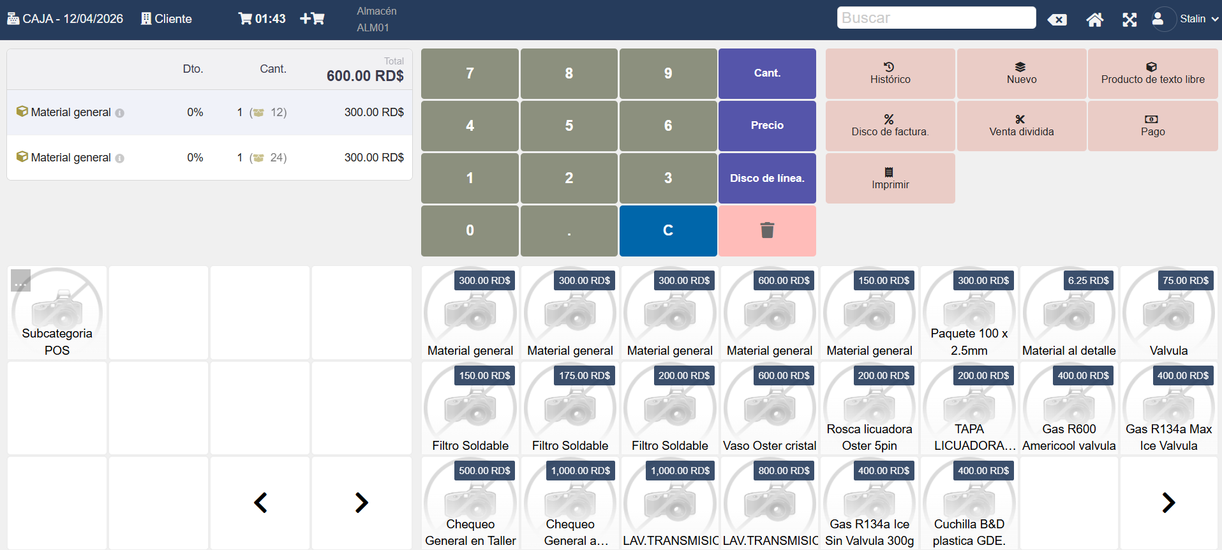Viewport: 1222px width, 550px height.
Task: Tap keypad digit 4
Action: click(470, 126)
